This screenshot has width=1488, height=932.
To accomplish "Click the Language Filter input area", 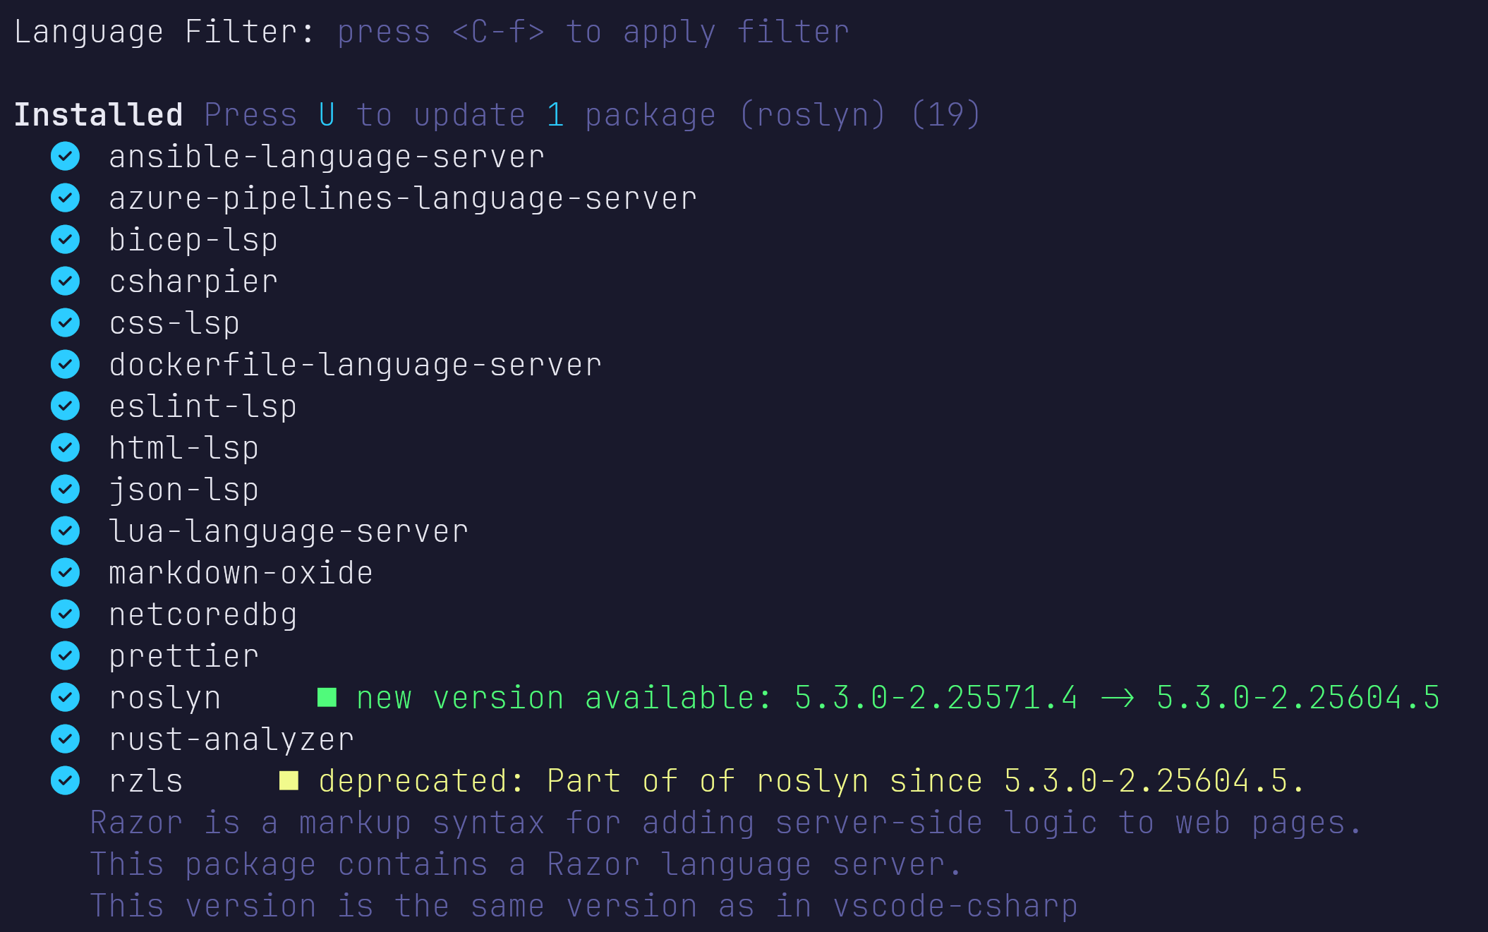I will (593, 32).
